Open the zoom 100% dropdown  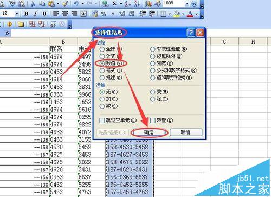click(x=187, y=3)
